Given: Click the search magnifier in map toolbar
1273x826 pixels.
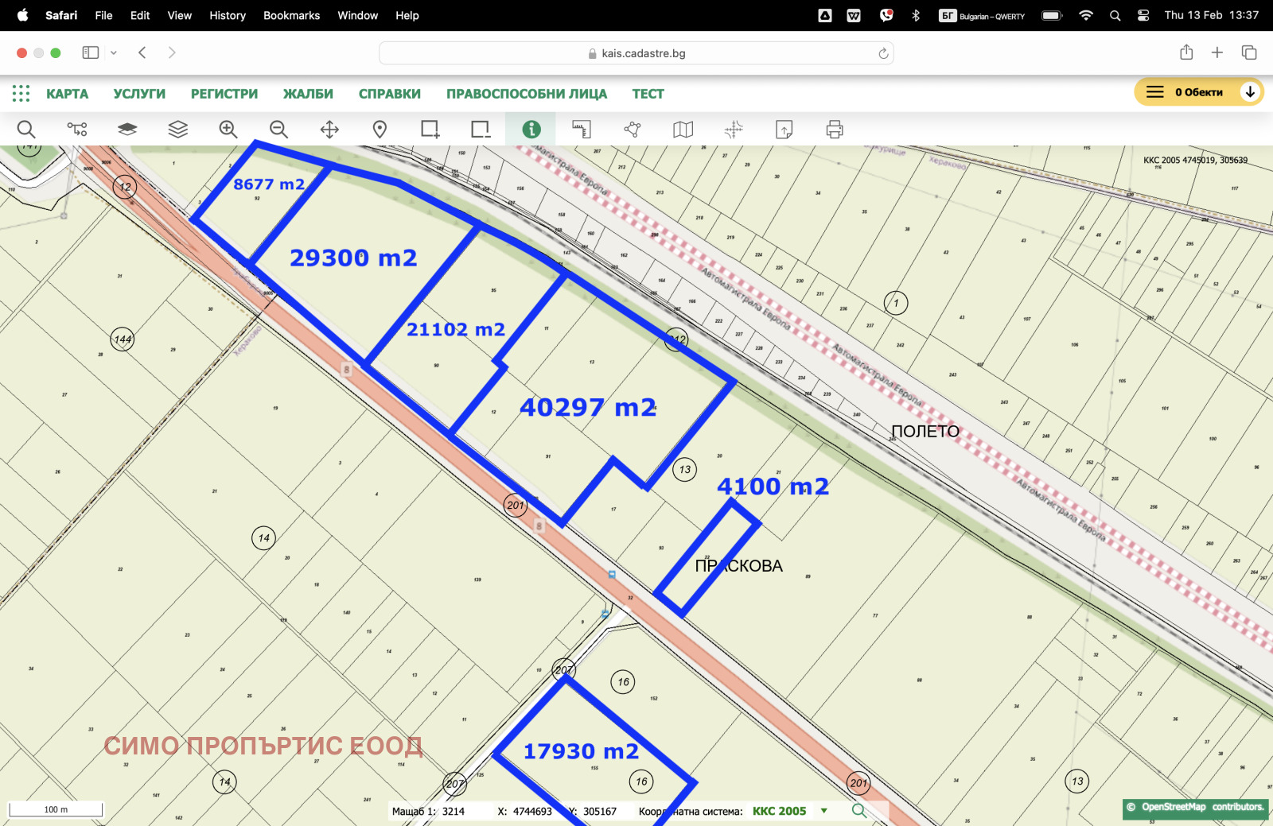Looking at the screenshot, I should 26,130.
